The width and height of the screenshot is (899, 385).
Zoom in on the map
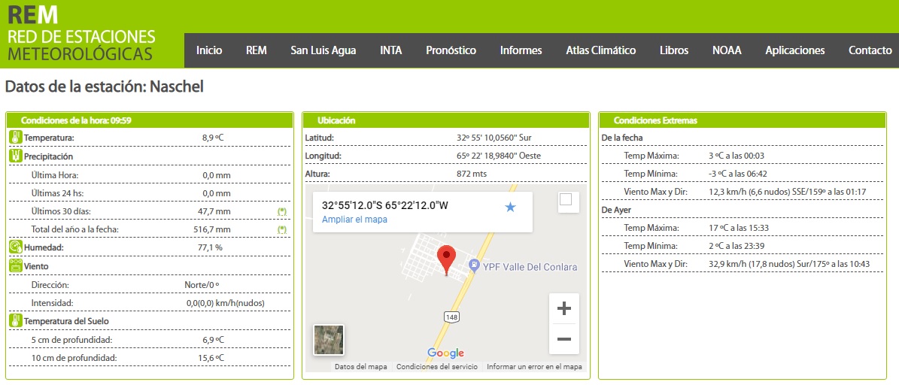click(x=563, y=308)
